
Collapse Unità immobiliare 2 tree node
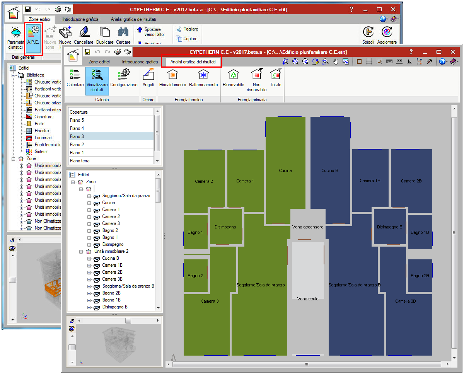click(81, 252)
